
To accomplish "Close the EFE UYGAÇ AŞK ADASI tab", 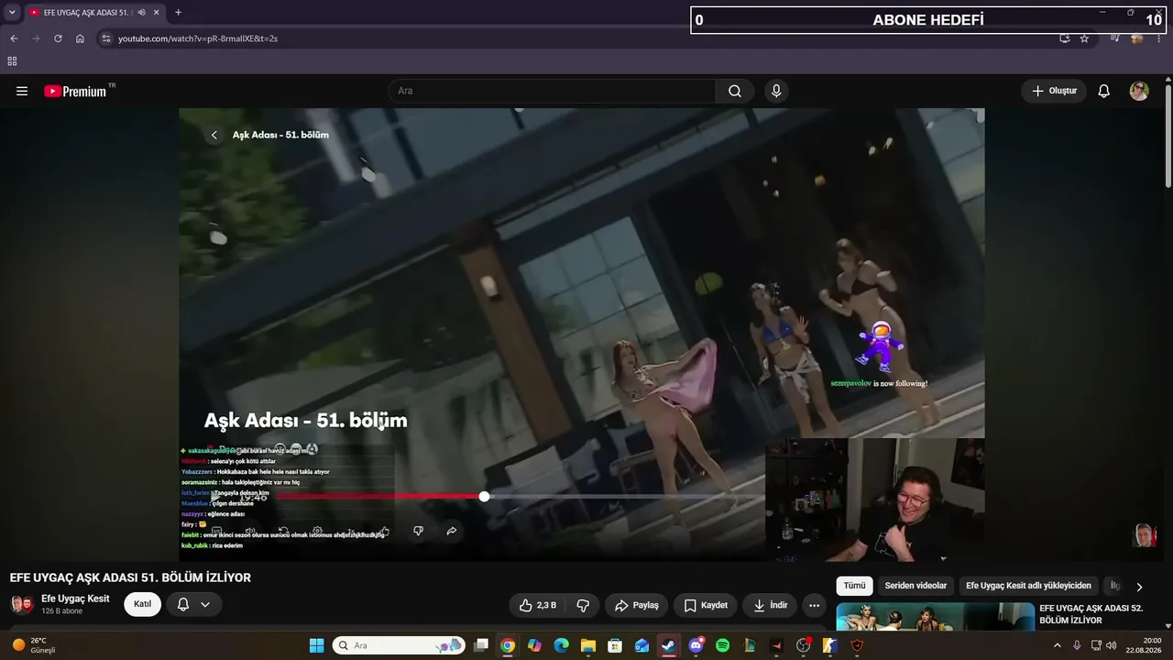I will (x=157, y=13).
